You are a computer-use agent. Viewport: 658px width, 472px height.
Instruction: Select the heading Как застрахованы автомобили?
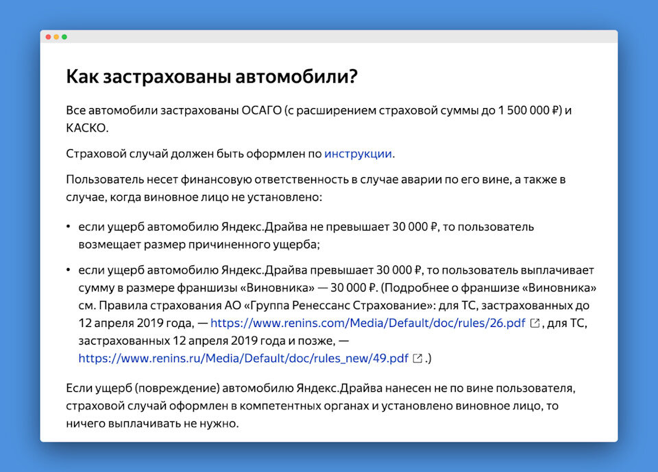click(x=212, y=77)
